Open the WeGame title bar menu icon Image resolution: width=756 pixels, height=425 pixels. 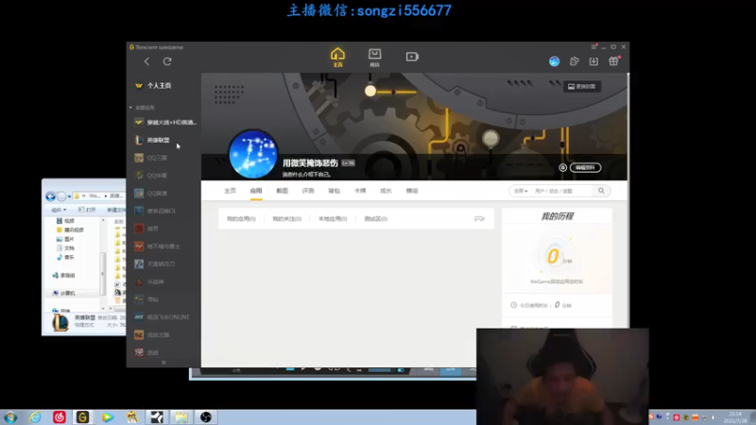(593, 46)
